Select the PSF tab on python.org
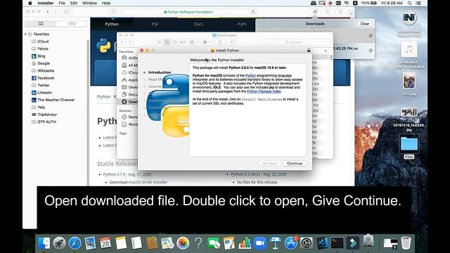Viewport: 450px width, 253px height. click(x=155, y=25)
